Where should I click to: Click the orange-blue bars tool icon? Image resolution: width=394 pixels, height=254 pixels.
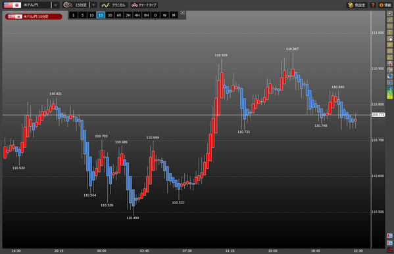[x=390, y=64]
